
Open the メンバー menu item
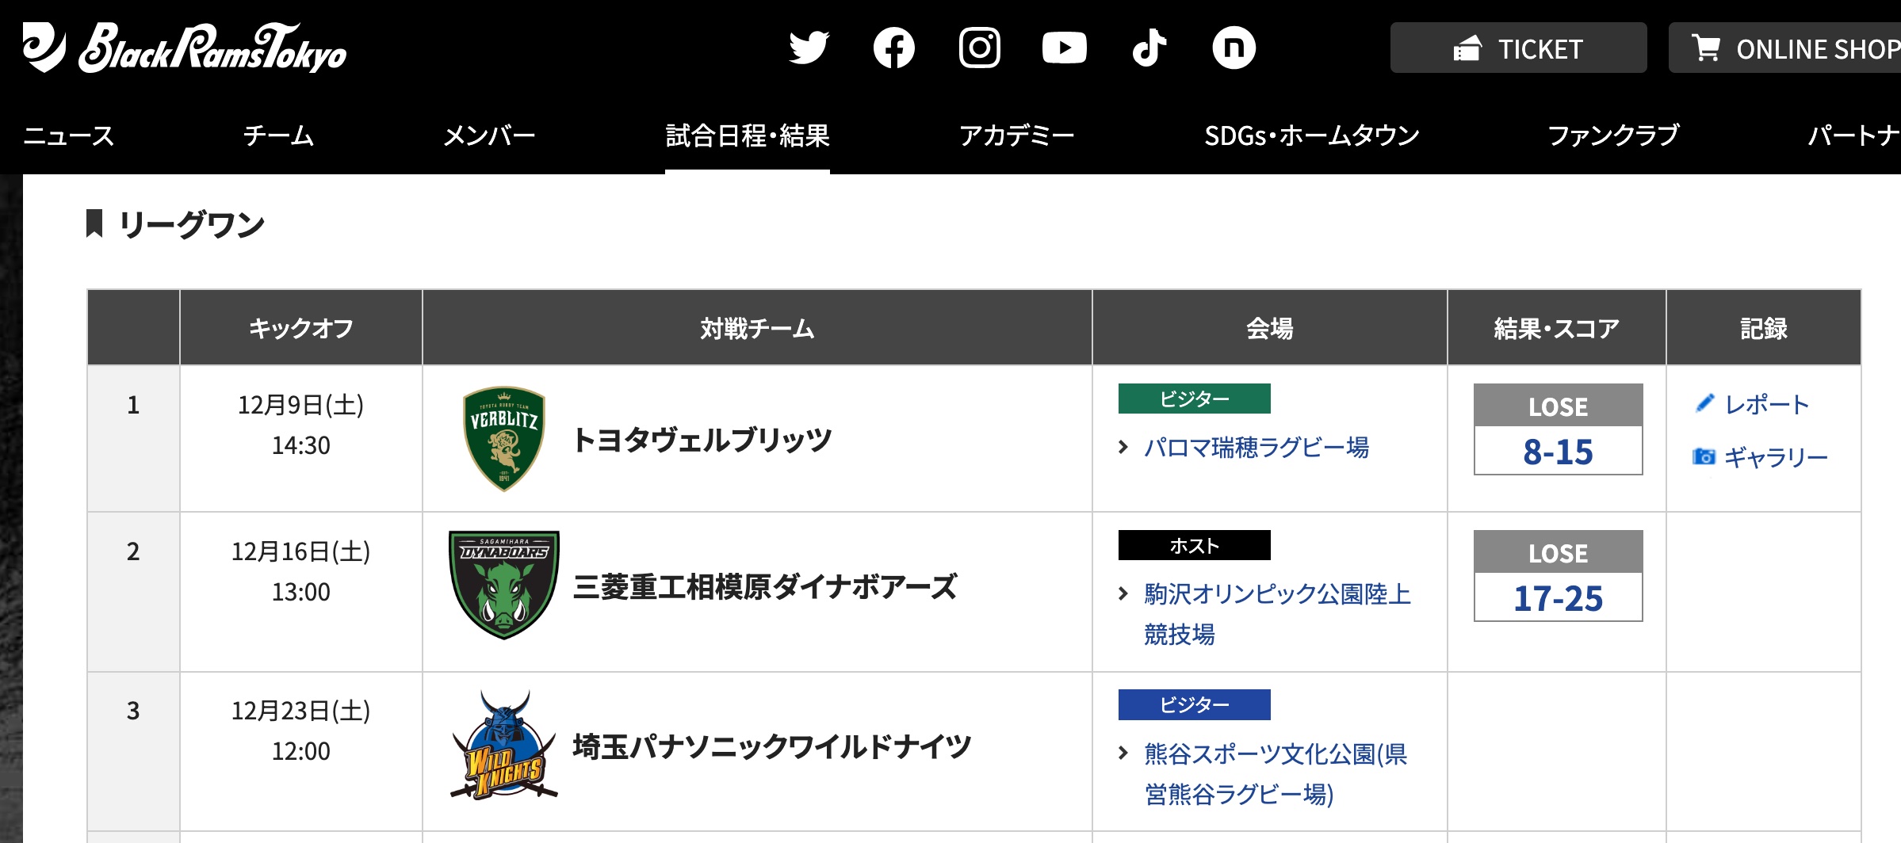coord(489,135)
